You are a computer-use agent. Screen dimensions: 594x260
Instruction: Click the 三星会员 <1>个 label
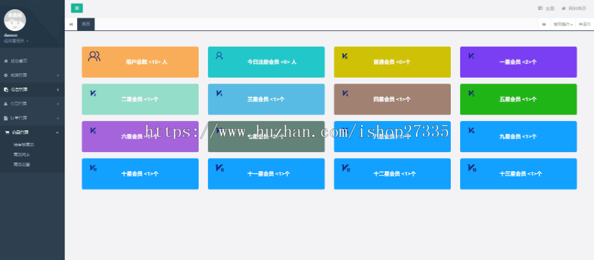click(x=266, y=99)
